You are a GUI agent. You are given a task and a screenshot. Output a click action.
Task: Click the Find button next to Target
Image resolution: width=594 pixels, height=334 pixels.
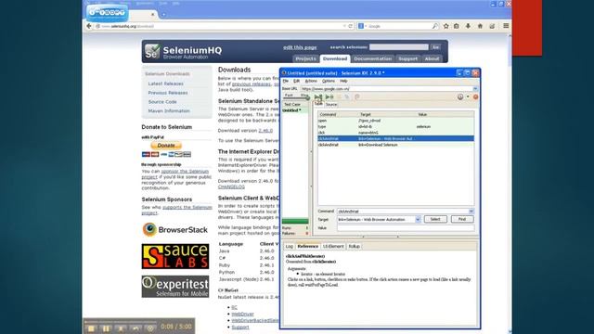(x=462, y=219)
